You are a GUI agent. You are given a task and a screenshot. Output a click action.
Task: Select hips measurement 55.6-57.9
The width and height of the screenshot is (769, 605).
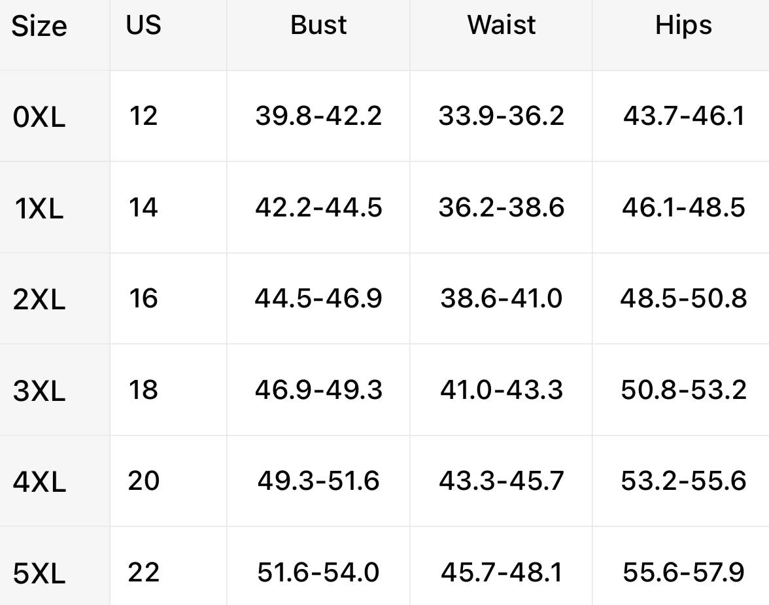click(684, 572)
